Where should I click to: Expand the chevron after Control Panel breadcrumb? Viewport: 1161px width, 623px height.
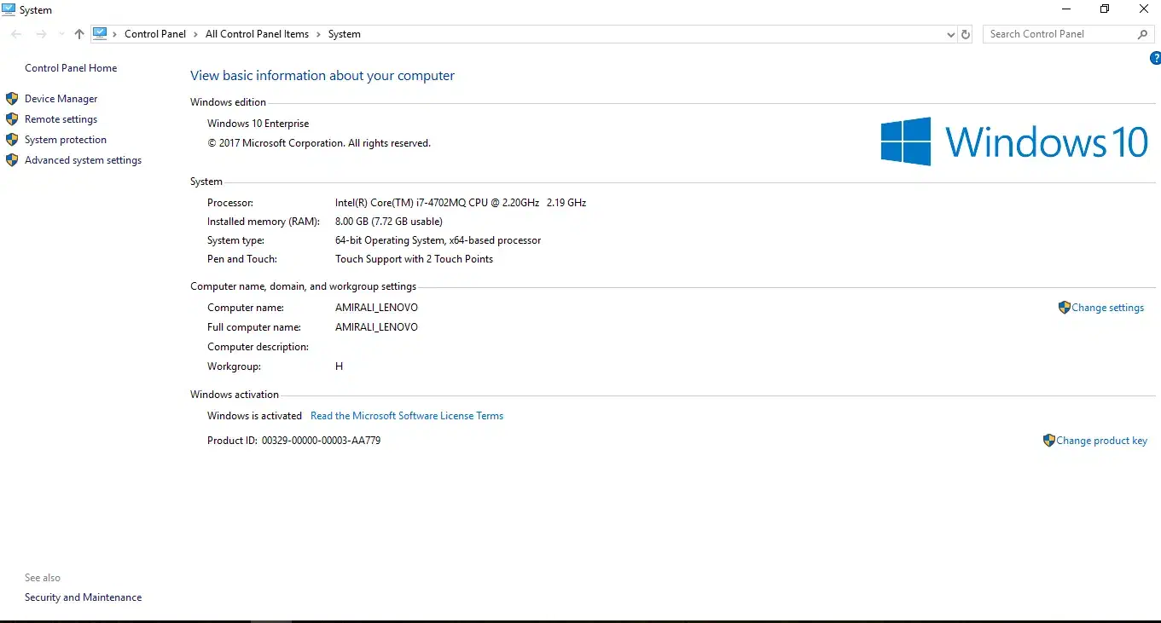[195, 34]
